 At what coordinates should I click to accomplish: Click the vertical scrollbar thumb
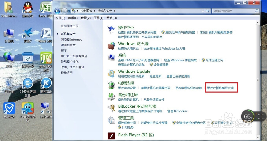tap(257, 80)
